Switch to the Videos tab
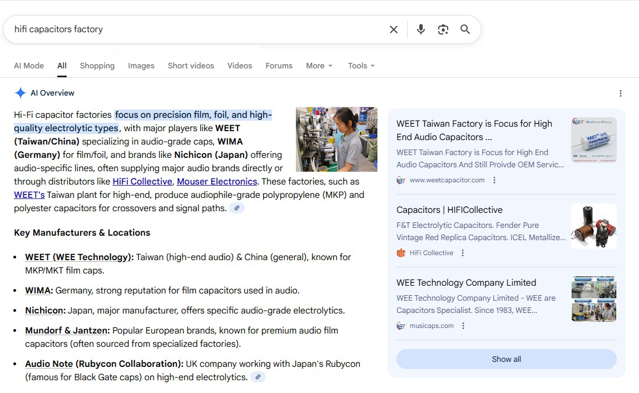Image resolution: width=639 pixels, height=393 pixels. click(239, 66)
